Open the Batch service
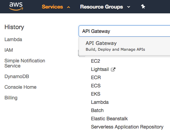 click(x=97, y=110)
